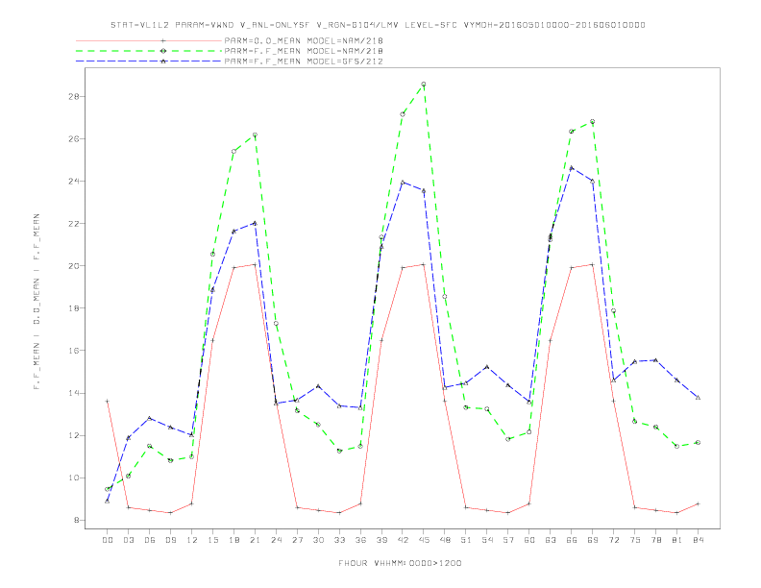The height and width of the screenshot is (588, 761).
Task: Click y-axis tick label 22
Action: pos(74,224)
